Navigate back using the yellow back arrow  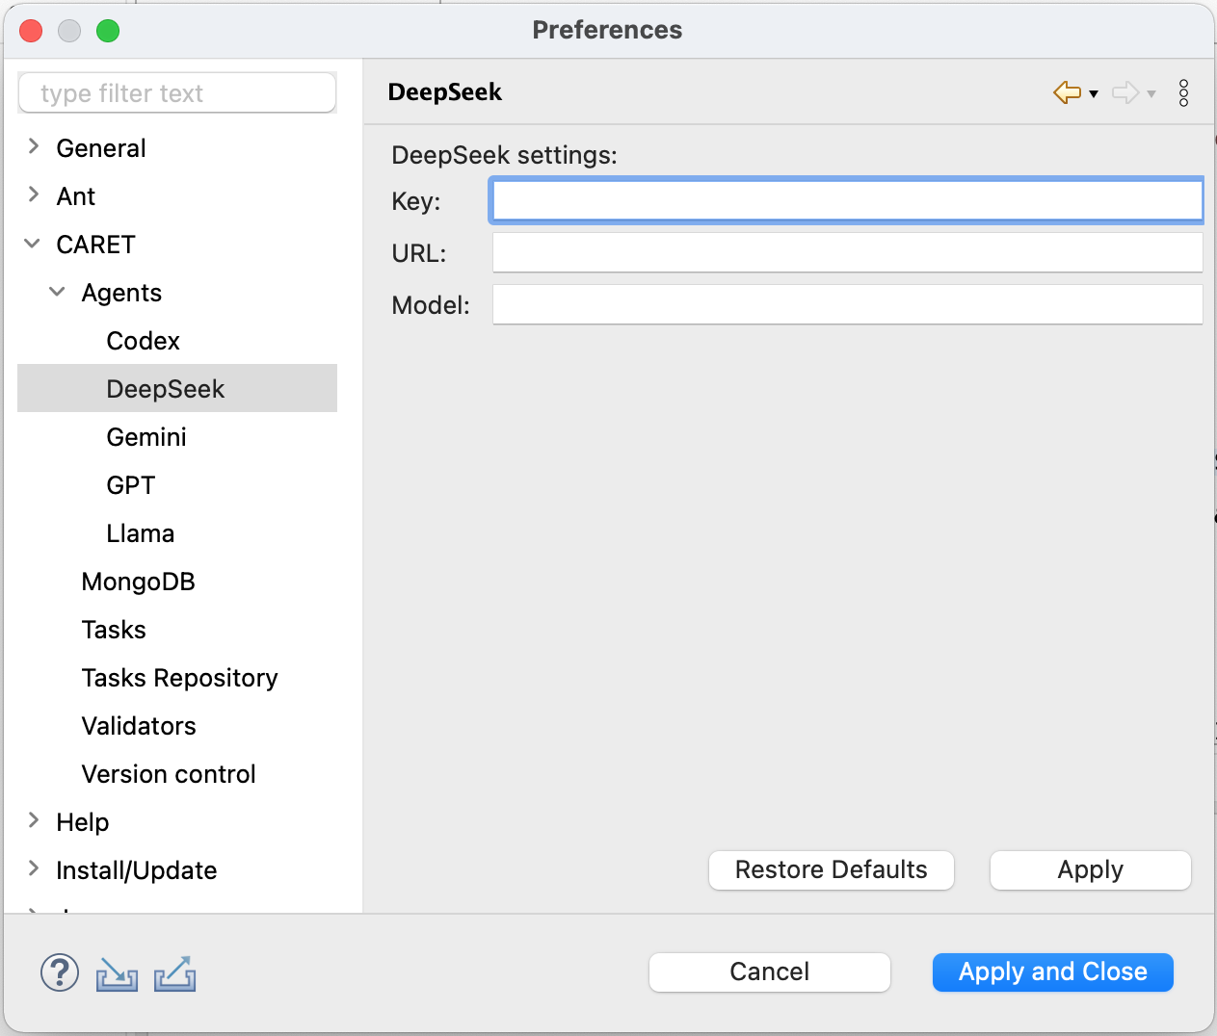coord(1066,92)
